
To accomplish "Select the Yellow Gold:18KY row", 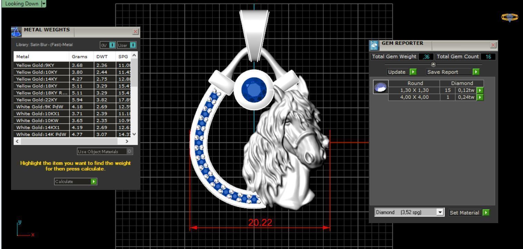I will (x=73, y=86).
